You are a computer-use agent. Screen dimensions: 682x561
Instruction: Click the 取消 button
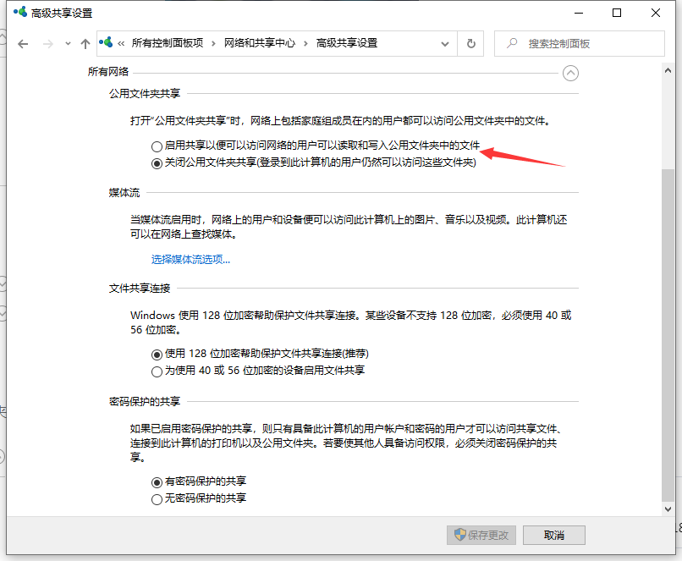pyautogui.click(x=553, y=535)
